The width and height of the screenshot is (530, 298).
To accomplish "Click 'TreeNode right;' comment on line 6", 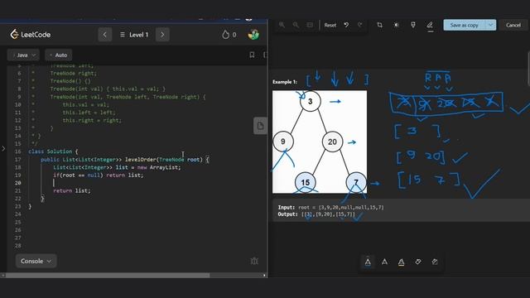I will pos(74,74).
